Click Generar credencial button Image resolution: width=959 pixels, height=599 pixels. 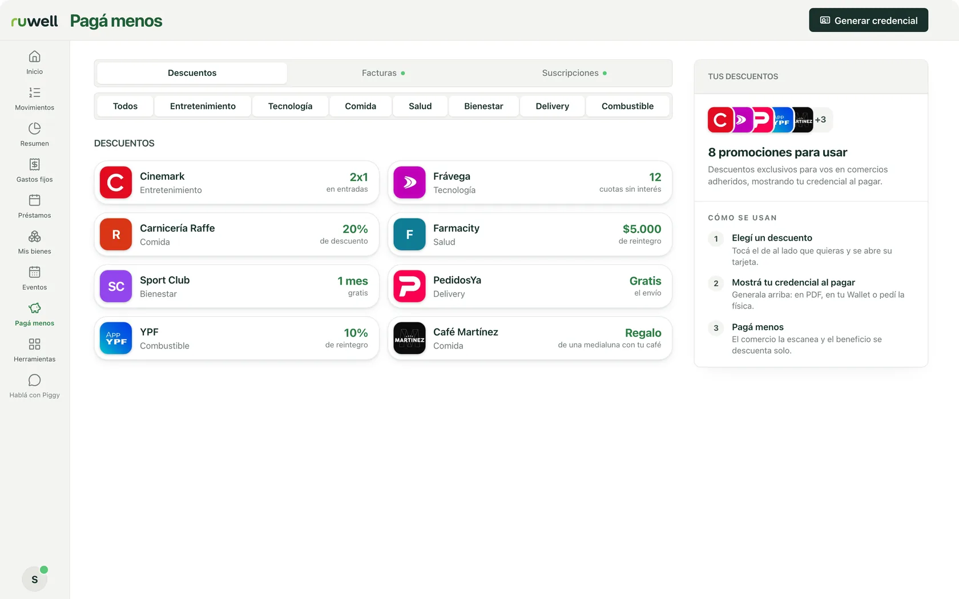(868, 21)
